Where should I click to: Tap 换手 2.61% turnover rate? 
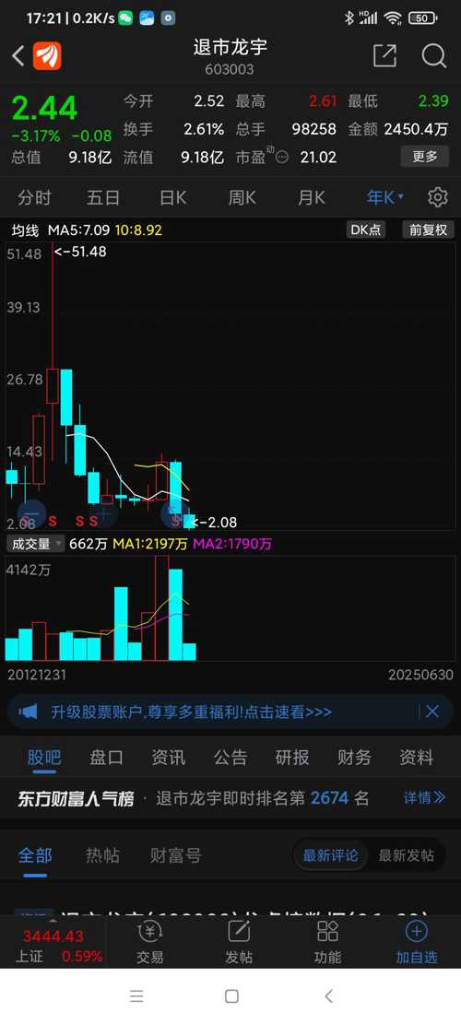coord(173,129)
